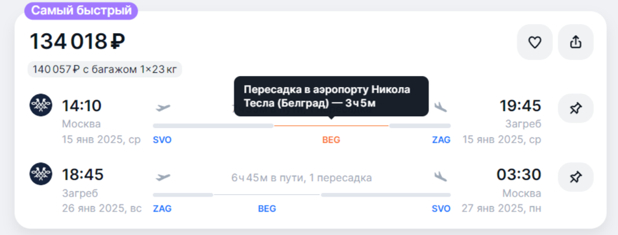Click the departing plane icon for return flight
The height and width of the screenshot is (235, 618).
click(163, 177)
